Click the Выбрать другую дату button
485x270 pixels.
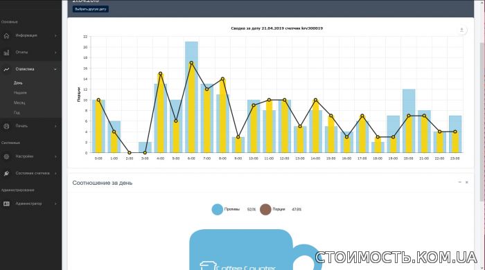tap(91, 9)
